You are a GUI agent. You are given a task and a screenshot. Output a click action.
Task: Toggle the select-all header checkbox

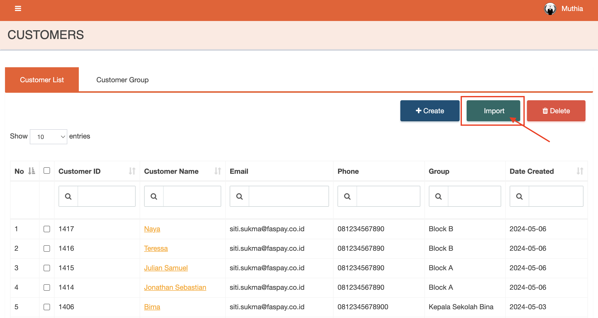pyautogui.click(x=47, y=170)
